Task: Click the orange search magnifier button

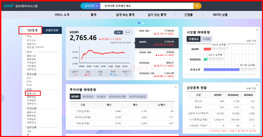Action: (198, 6)
